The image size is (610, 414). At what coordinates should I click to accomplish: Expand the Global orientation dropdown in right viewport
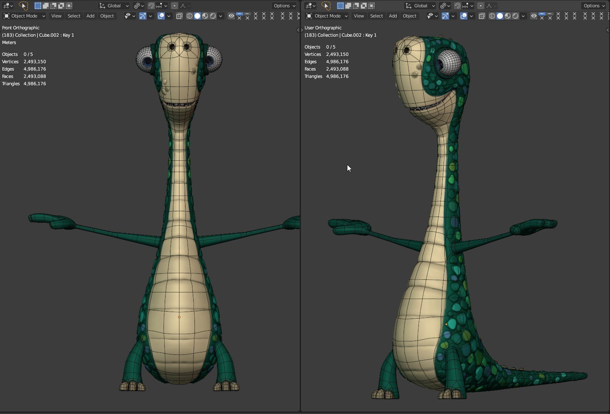420,6
